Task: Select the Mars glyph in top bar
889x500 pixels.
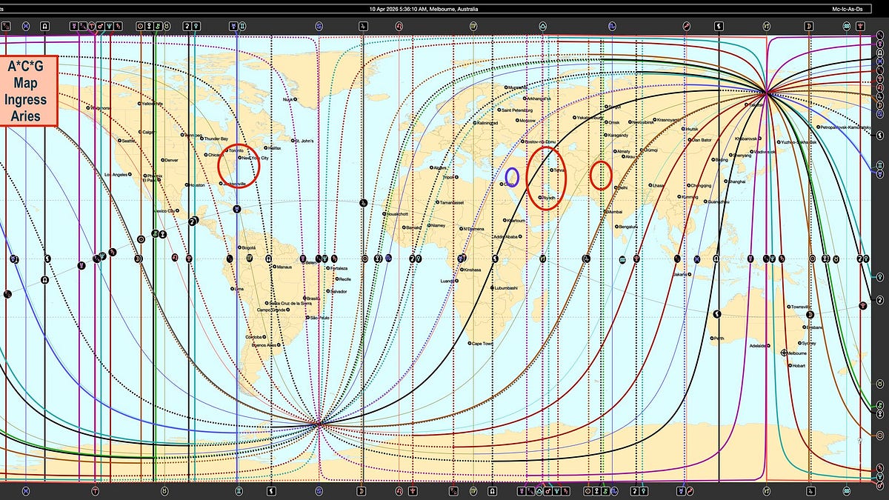Action: click(x=101, y=25)
